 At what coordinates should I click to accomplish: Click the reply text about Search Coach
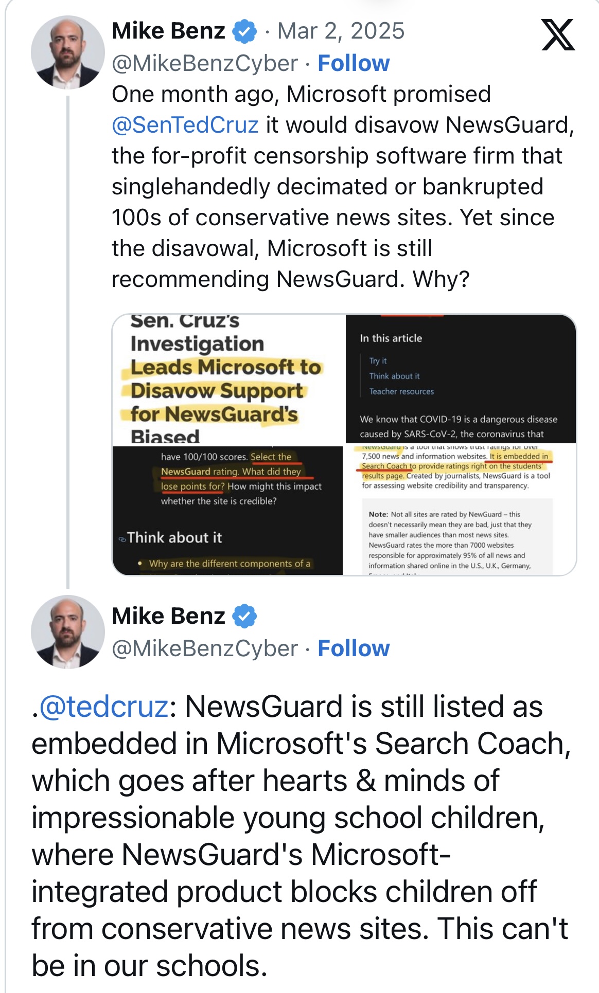tap(301, 836)
